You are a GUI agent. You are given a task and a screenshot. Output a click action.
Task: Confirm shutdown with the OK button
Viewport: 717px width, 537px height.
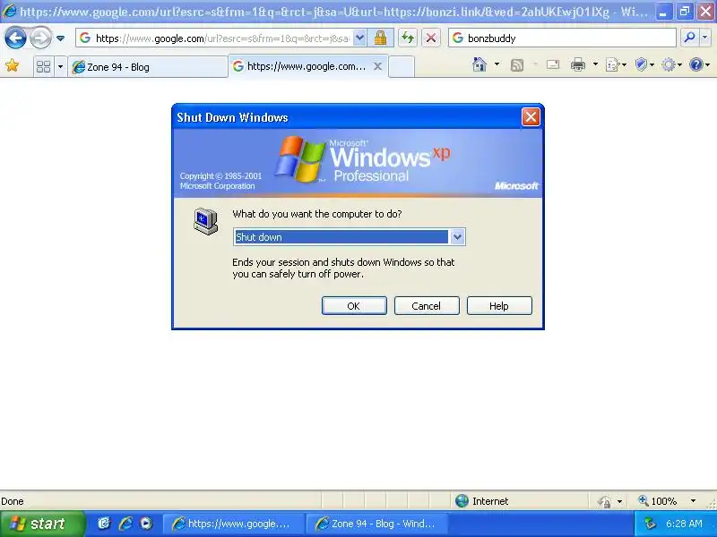[354, 305]
